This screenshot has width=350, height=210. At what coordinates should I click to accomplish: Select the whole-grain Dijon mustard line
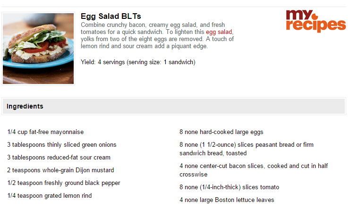[x=60, y=170]
